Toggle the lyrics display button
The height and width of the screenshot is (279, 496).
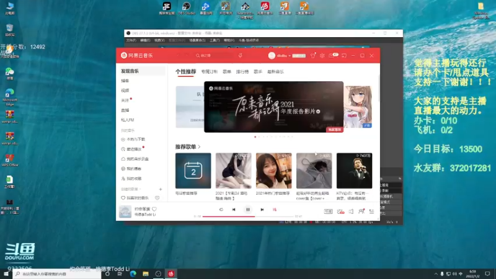[275, 210]
